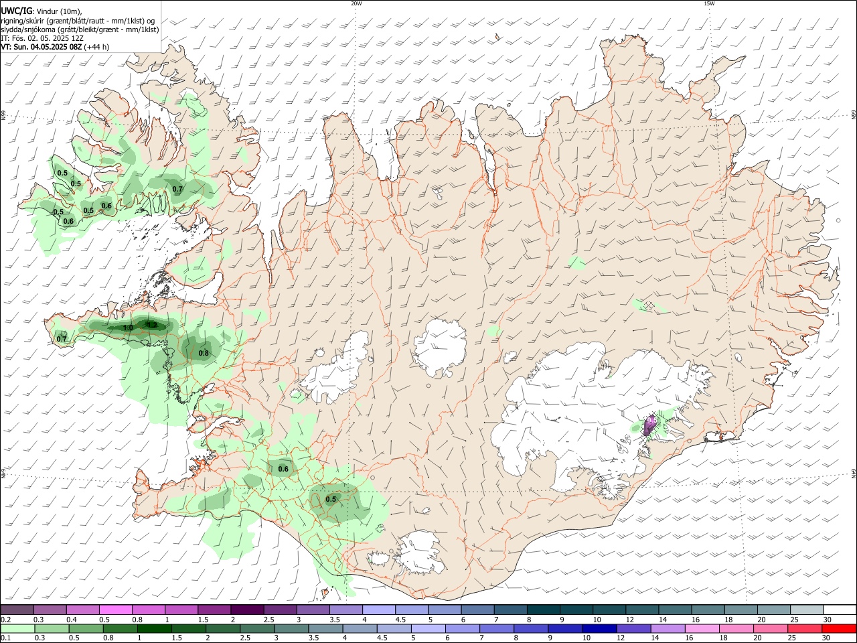Click the royal blue 8–9 lower legend swatch
This screenshot has width=857, height=643.
[531, 628]
